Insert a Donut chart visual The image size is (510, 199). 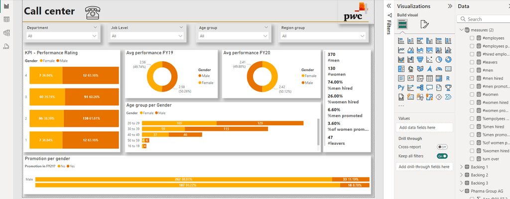448,60
